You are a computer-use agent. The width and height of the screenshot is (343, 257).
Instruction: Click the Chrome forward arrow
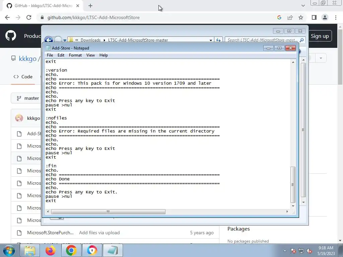[x=18, y=17]
